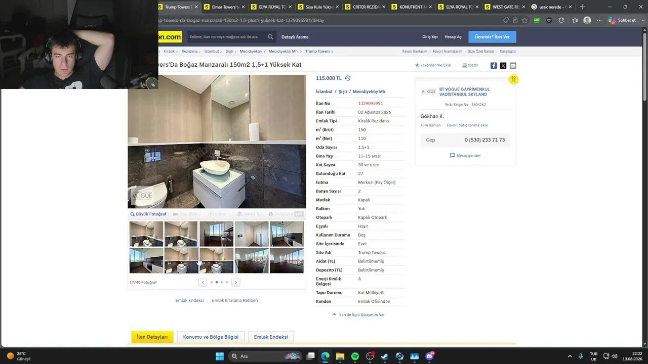Open the Windows Start menu

click(x=219, y=356)
